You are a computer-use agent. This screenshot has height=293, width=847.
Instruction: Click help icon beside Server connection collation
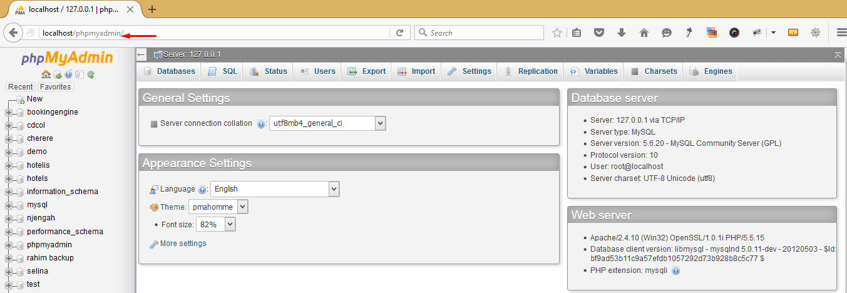pyautogui.click(x=262, y=124)
